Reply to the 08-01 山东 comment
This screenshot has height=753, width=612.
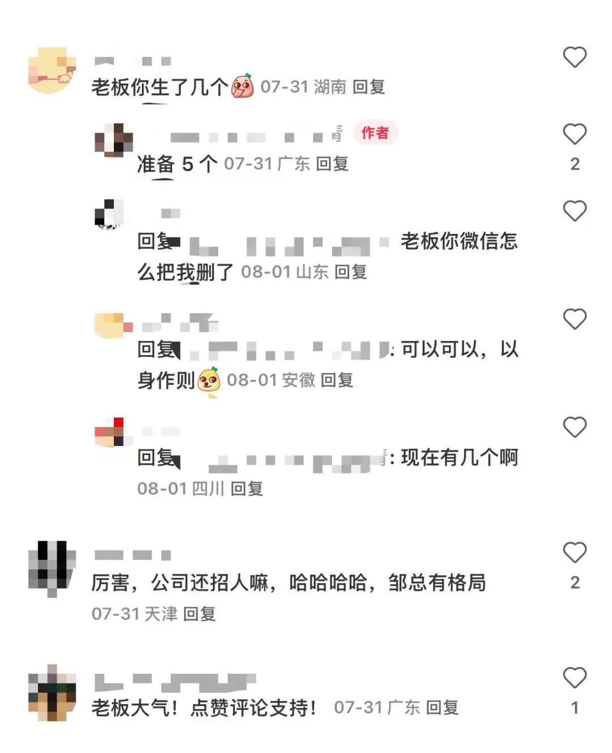coord(351,272)
